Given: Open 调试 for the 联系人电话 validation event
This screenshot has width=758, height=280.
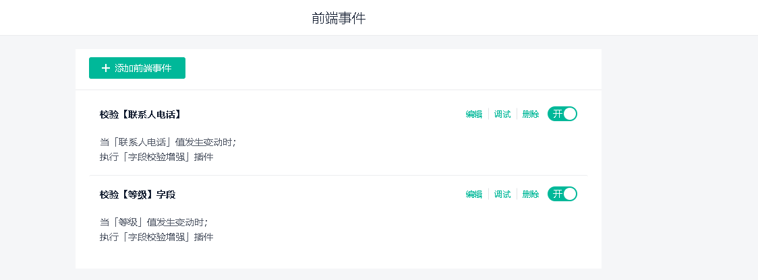Looking at the screenshot, I should click(x=502, y=114).
